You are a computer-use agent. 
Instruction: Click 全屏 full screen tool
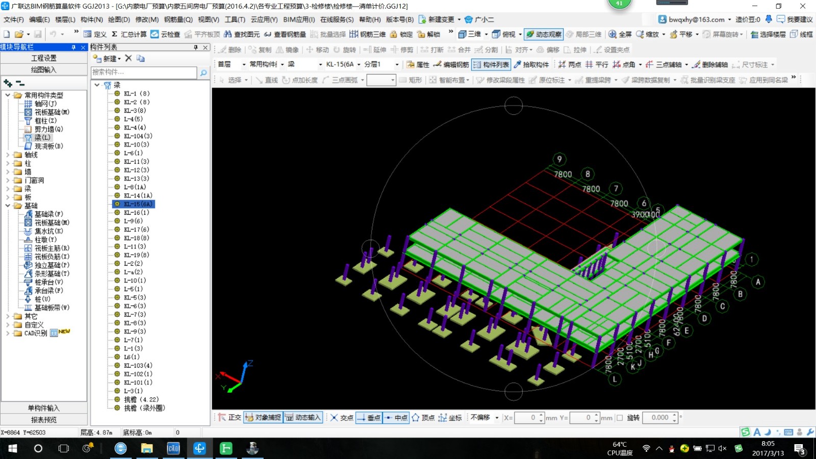click(x=620, y=34)
